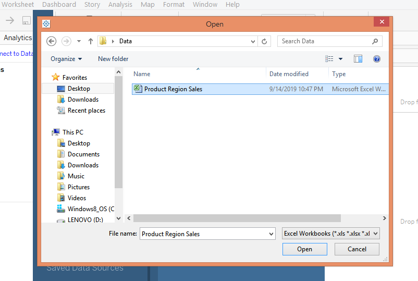The width and height of the screenshot is (418, 281).
Task: Open the Map menu in Tableau
Action: pyautogui.click(x=147, y=5)
